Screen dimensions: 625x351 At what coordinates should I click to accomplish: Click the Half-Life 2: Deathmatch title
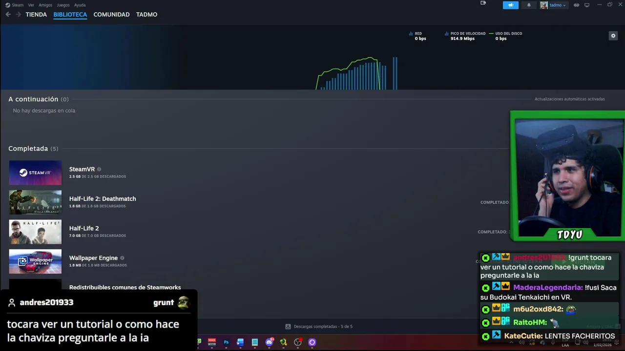[x=103, y=199]
